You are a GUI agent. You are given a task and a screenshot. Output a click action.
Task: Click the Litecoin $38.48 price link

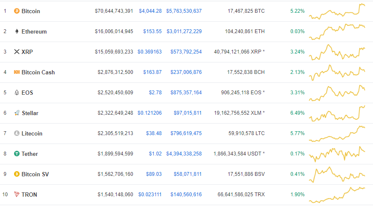[x=152, y=133]
